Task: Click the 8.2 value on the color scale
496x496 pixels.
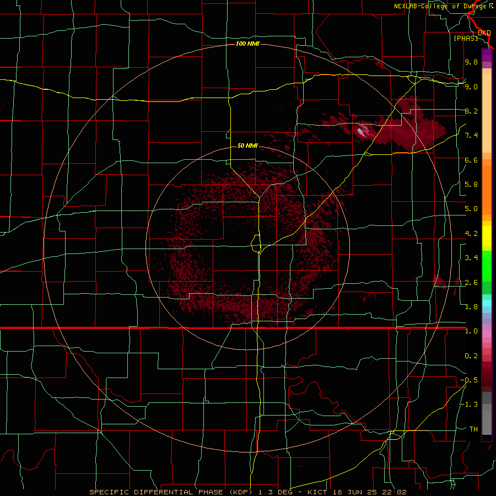Action: pos(471,111)
